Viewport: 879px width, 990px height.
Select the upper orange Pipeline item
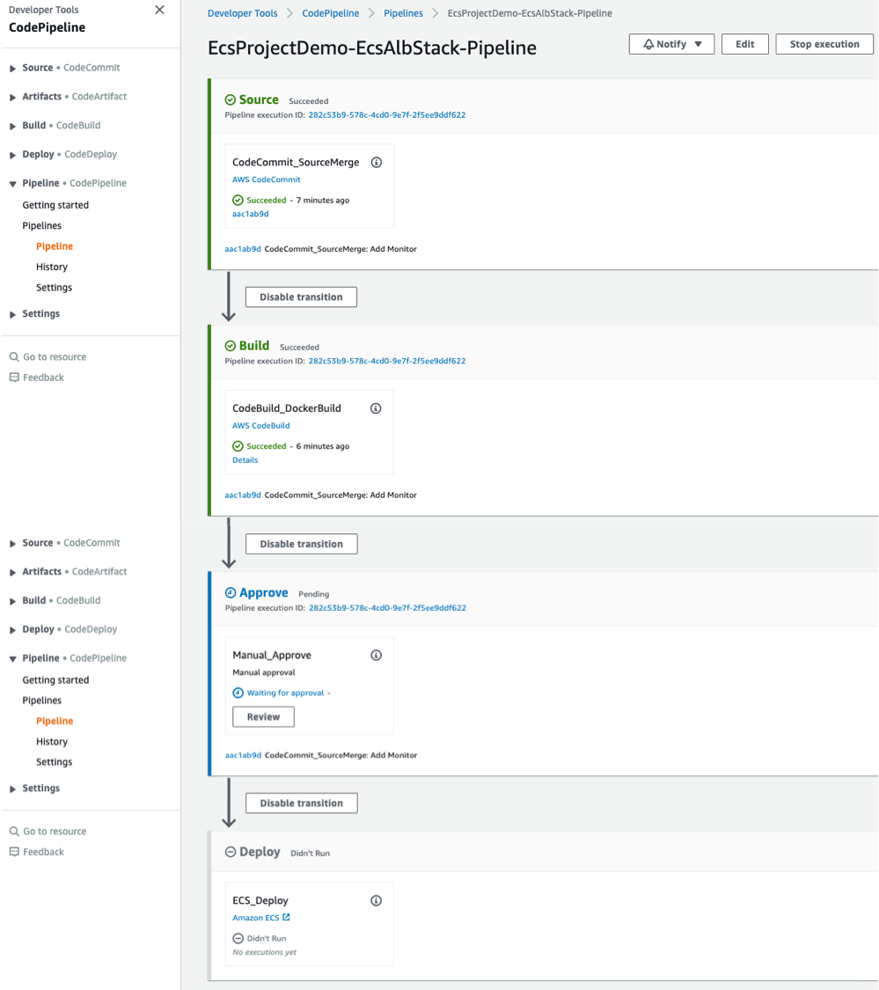pos(55,246)
